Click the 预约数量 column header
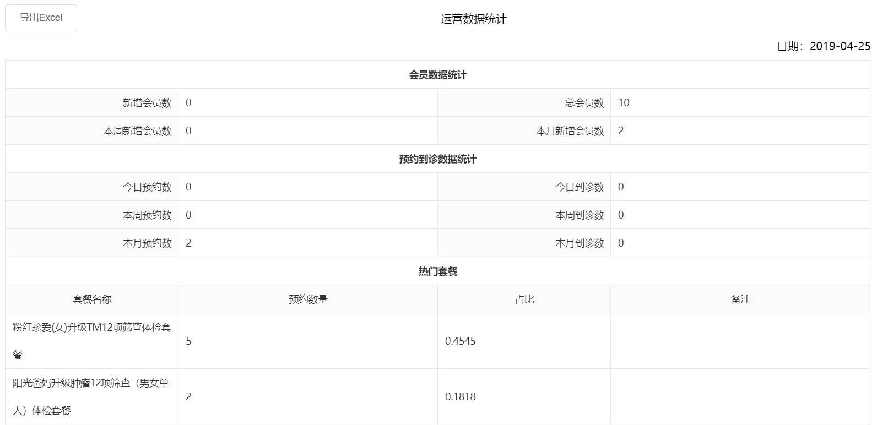Screen dimensions: 877x425 (x=308, y=299)
